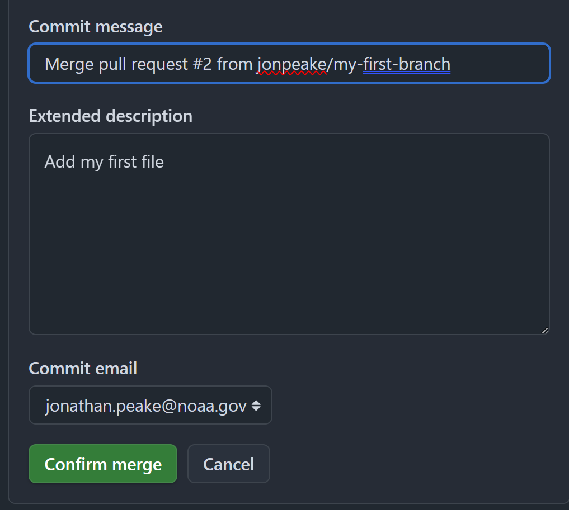The height and width of the screenshot is (510, 569).
Task: Cancel the merge
Action: click(x=229, y=464)
